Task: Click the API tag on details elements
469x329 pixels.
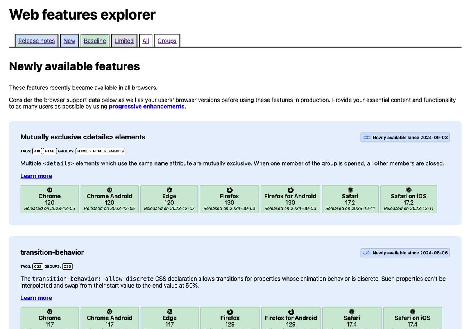Action: (38, 151)
